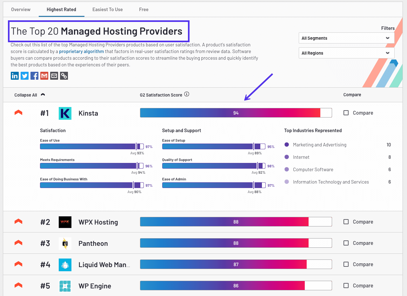The image size is (407, 296).
Task: Collapse the Kinsta details section
Action: 18,112
